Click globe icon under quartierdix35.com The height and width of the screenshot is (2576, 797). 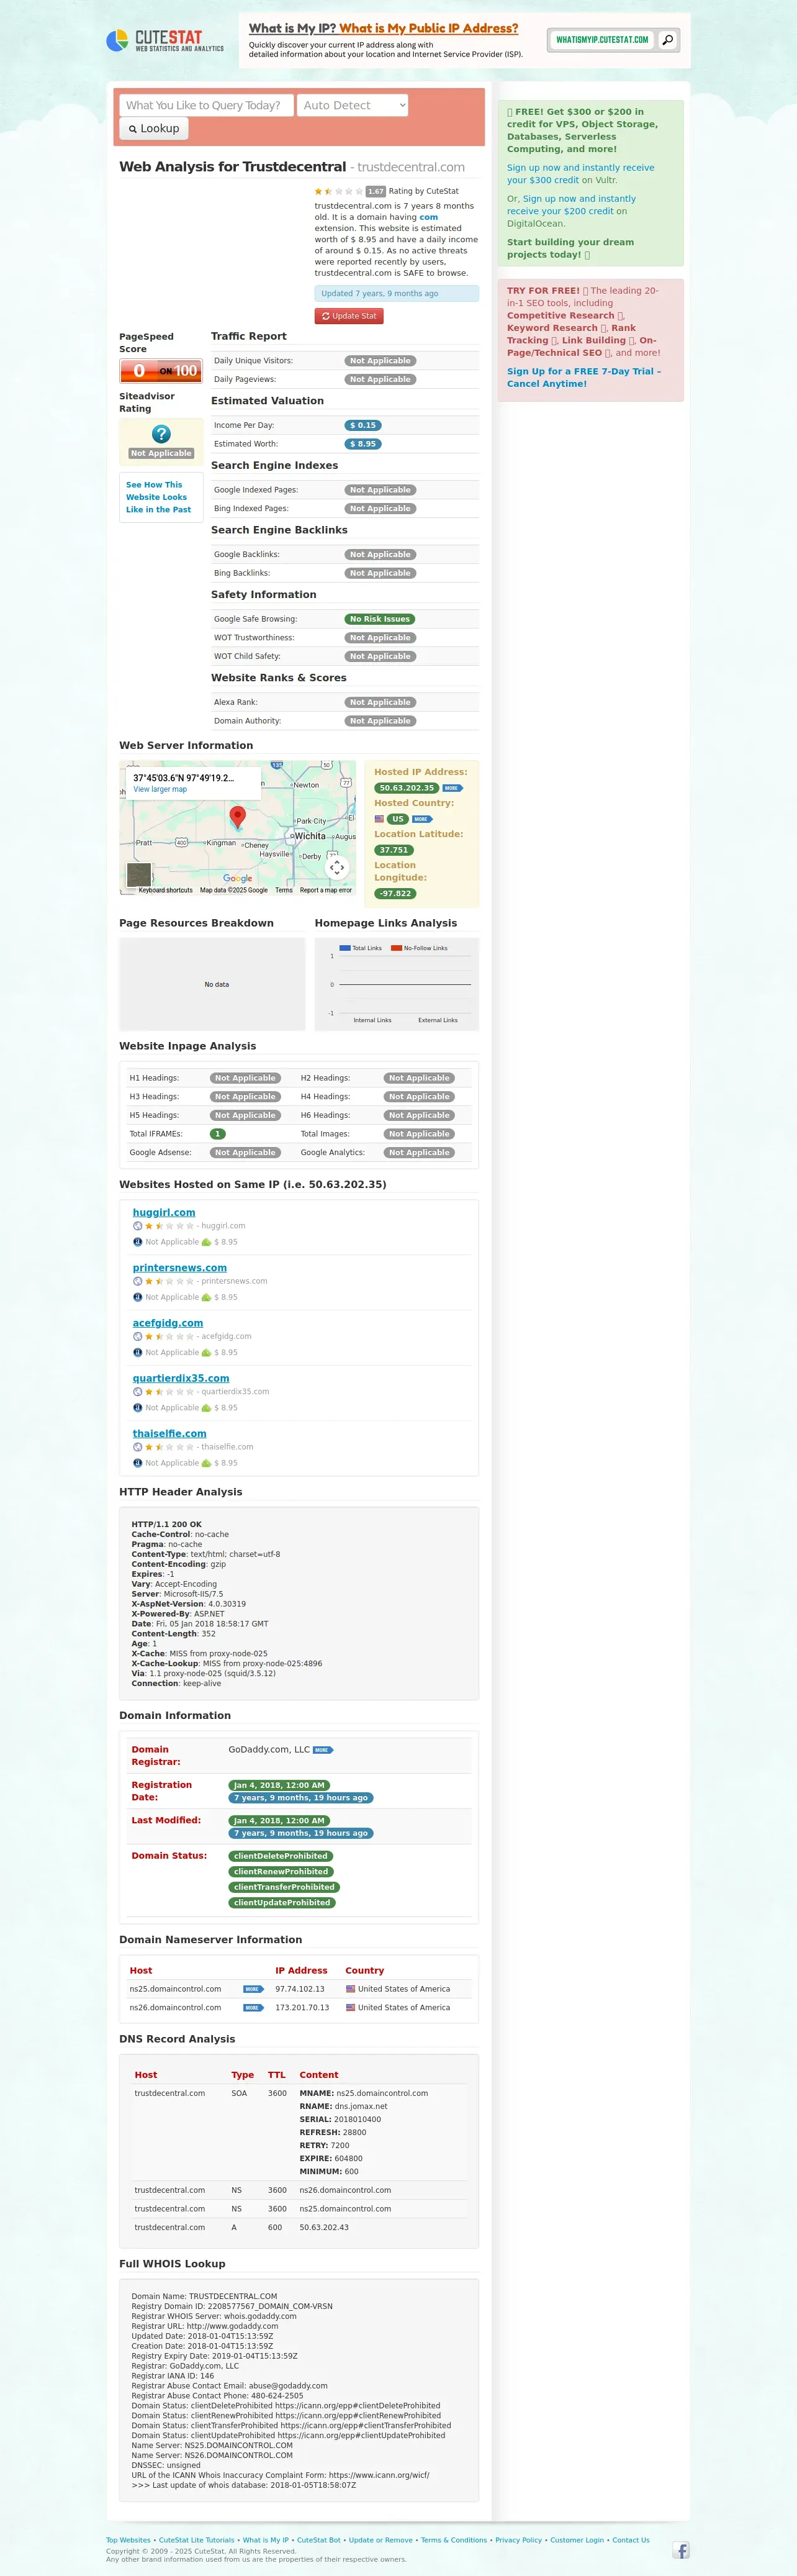coord(138,1392)
